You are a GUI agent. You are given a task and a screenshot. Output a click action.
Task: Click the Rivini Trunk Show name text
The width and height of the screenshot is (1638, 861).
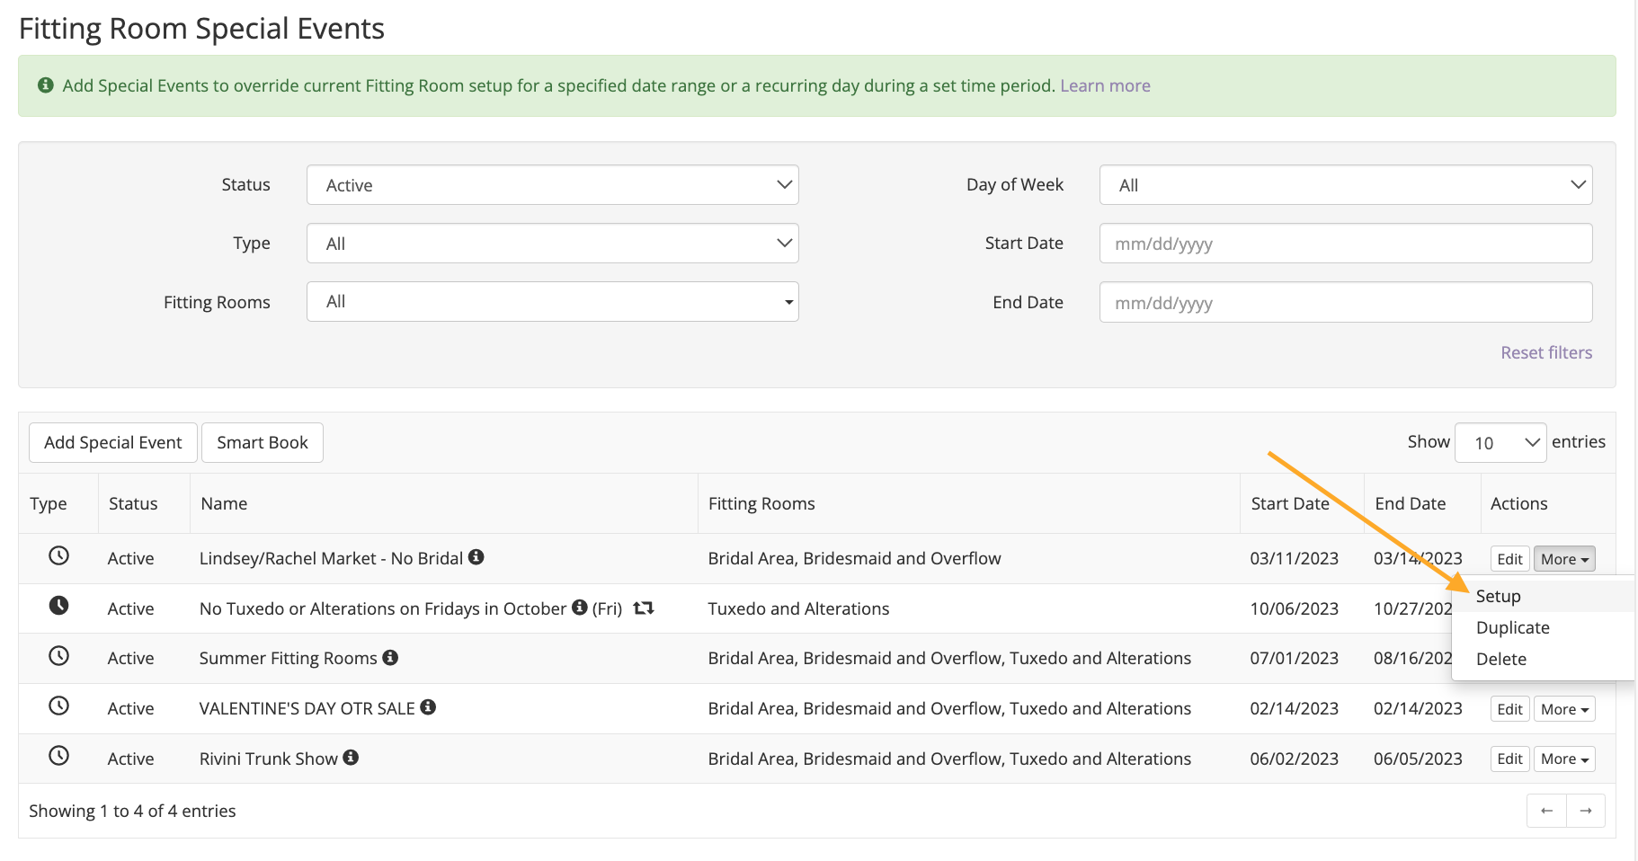point(269,759)
